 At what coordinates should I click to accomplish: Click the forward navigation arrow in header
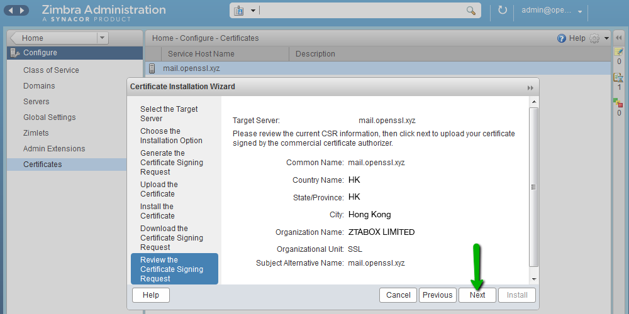pos(22,11)
